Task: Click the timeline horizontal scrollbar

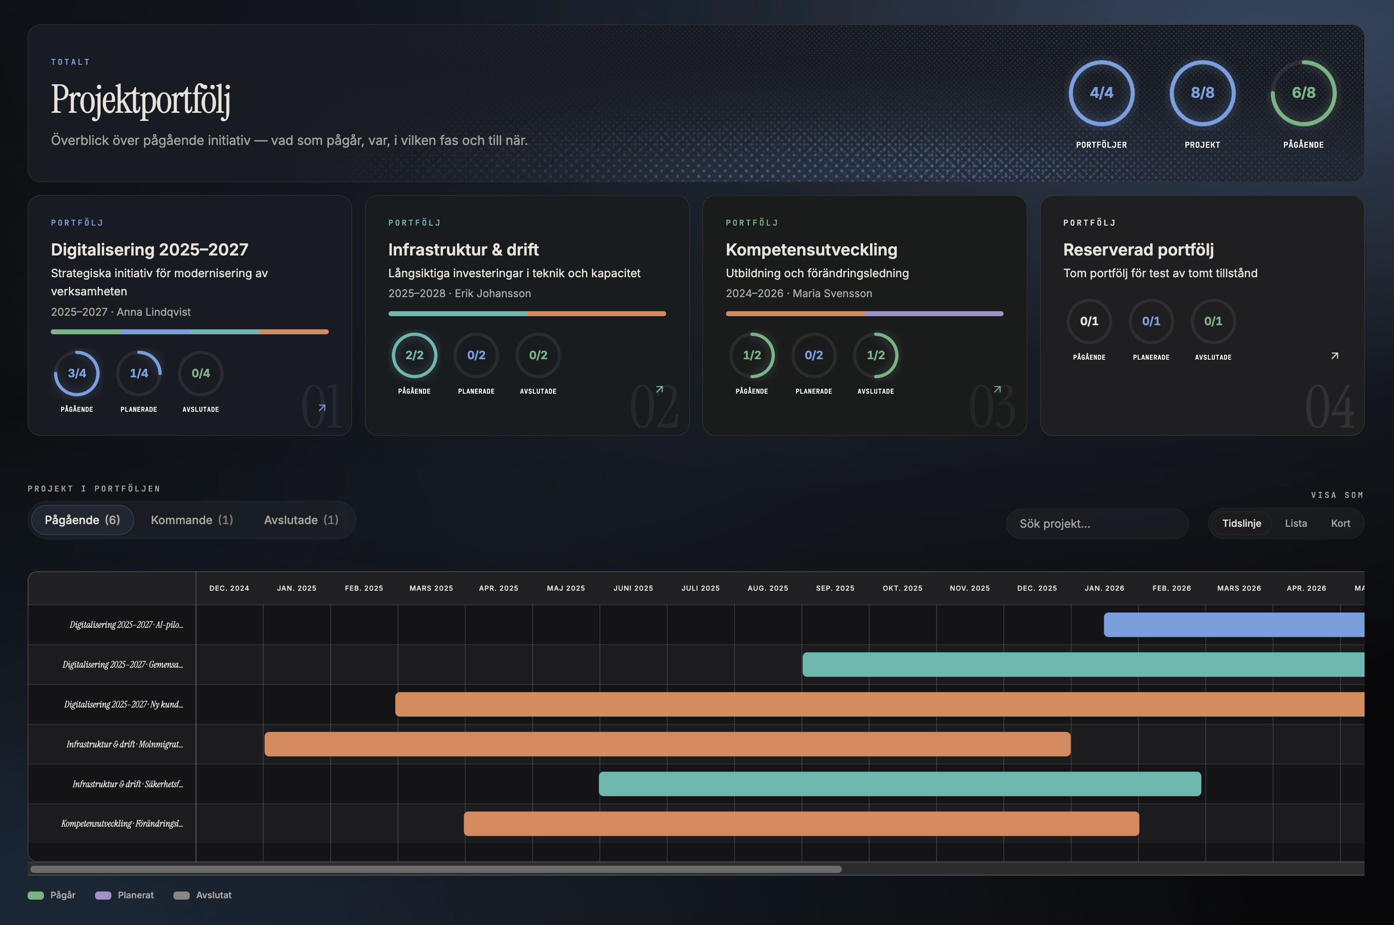Action: click(436, 869)
